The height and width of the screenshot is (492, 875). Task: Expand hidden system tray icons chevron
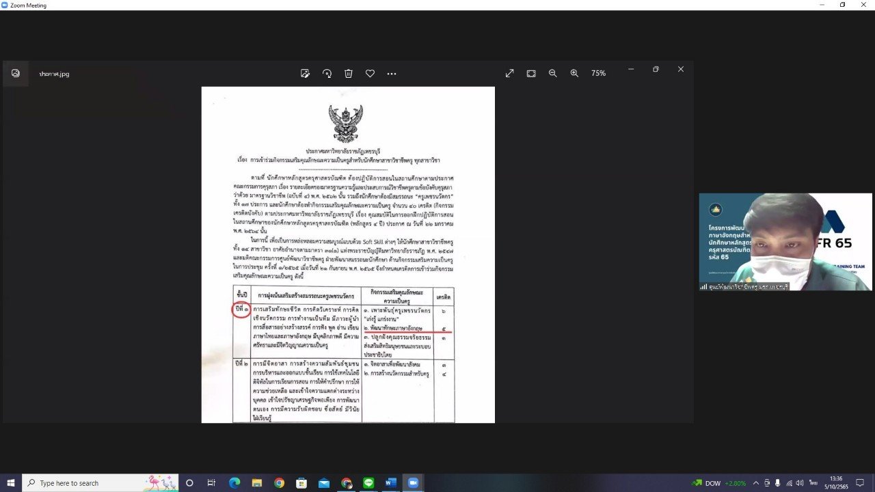(755, 482)
